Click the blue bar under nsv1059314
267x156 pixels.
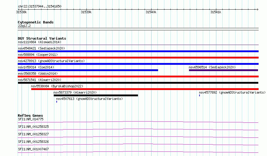[88, 70]
